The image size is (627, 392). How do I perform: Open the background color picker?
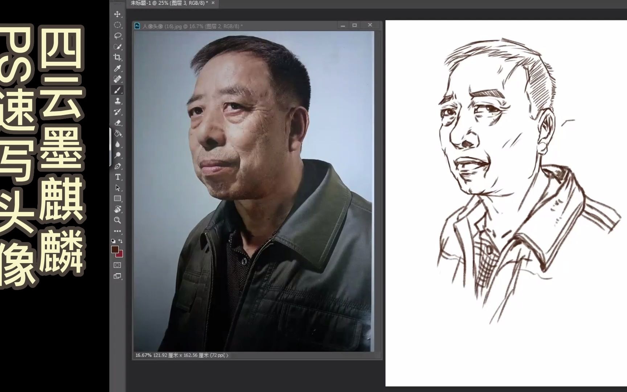120,254
